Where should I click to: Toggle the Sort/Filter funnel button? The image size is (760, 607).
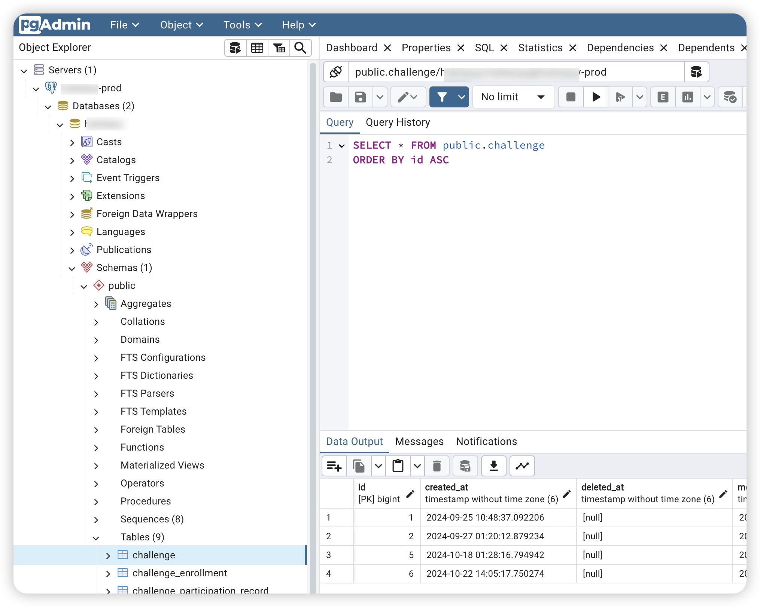pyautogui.click(x=442, y=97)
